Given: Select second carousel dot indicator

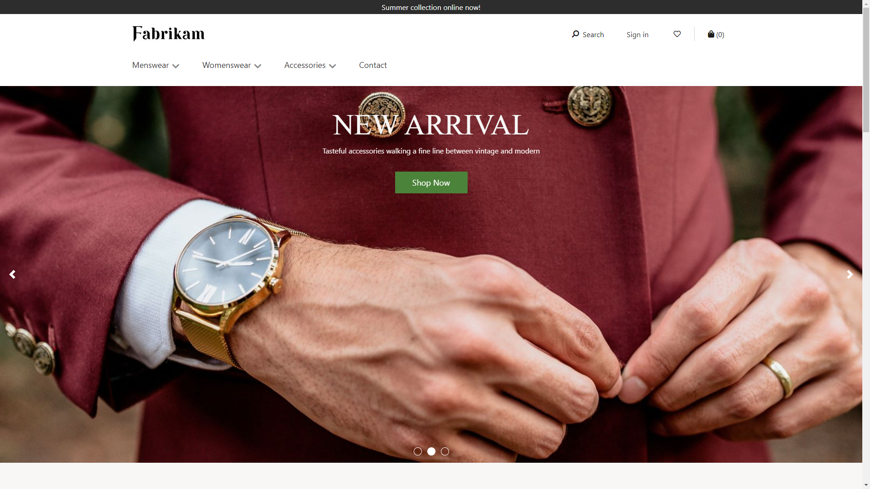Looking at the screenshot, I should pyautogui.click(x=431, y=451).
